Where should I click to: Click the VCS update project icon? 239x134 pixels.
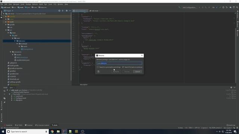point(217,7)
